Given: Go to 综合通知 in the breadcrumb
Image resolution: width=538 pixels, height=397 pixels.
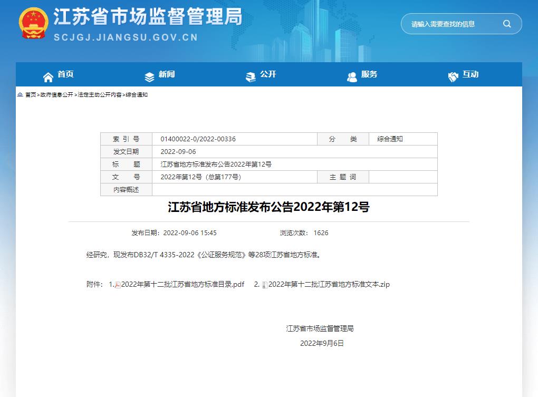Looking at the screenshot, I should point(137,94).
